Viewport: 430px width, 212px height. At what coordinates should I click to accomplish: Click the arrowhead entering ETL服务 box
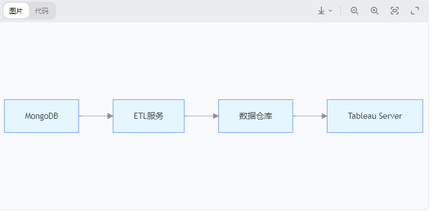[x=110, y=116]
